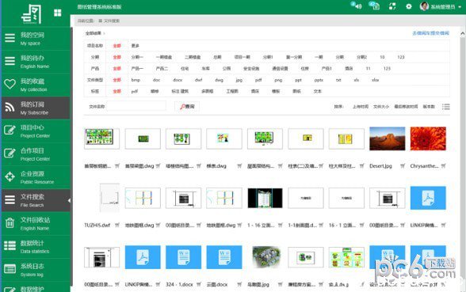This screenshot has height=292, width=466.
Task: Open 项目中心 Project Center in the sidebar
Action: coord(36,131)
